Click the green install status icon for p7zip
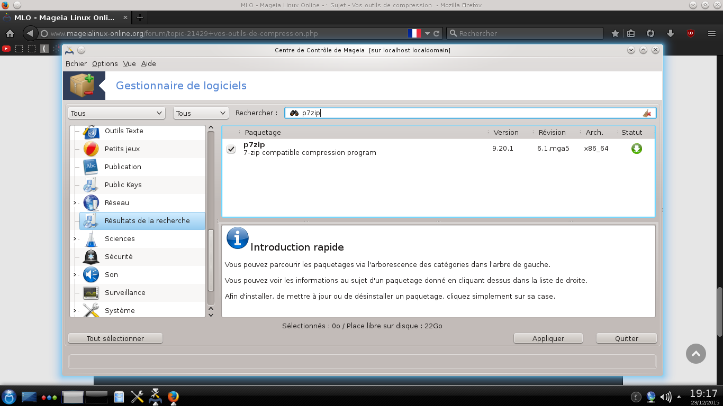Image resolution: width=723 pixels, height=406 pixels. pos(636,149)
